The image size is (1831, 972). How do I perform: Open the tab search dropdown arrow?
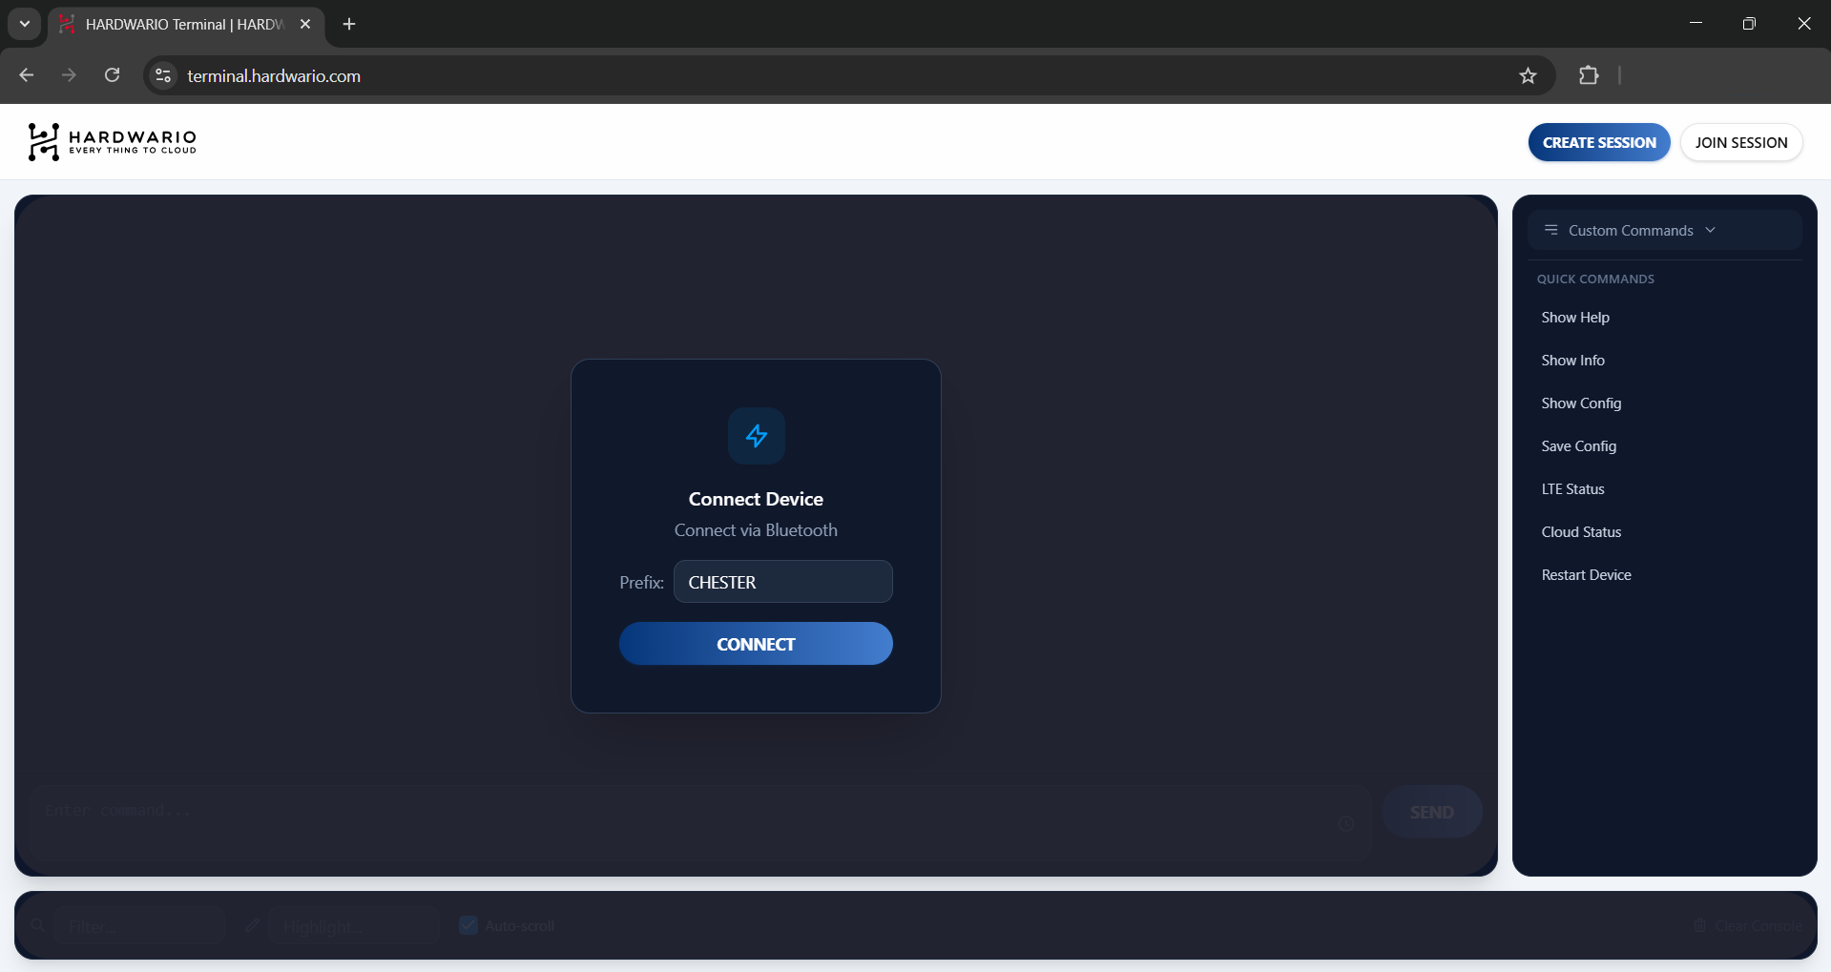click(25, 24)
